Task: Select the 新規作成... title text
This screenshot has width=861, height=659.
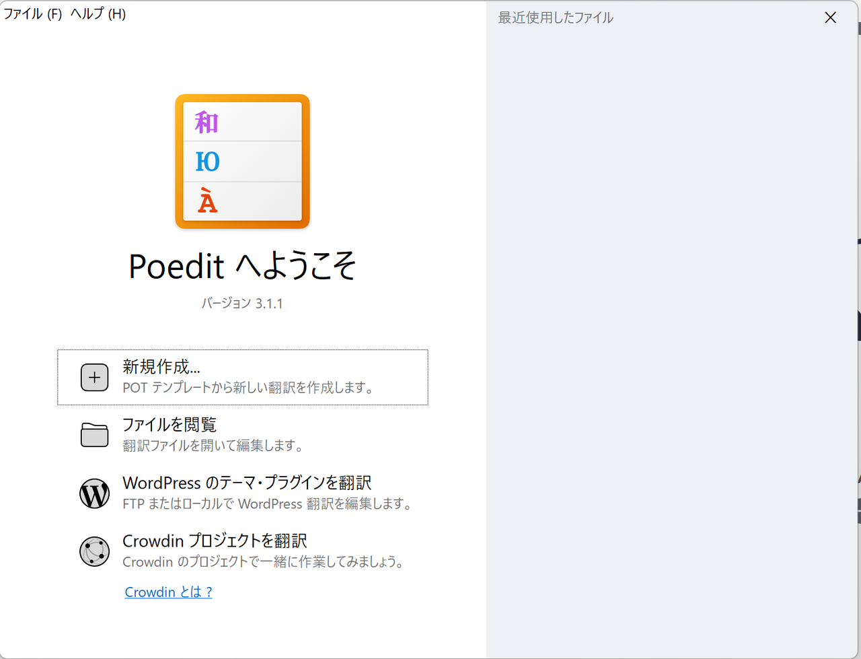Action: click(x=161, y=367)
